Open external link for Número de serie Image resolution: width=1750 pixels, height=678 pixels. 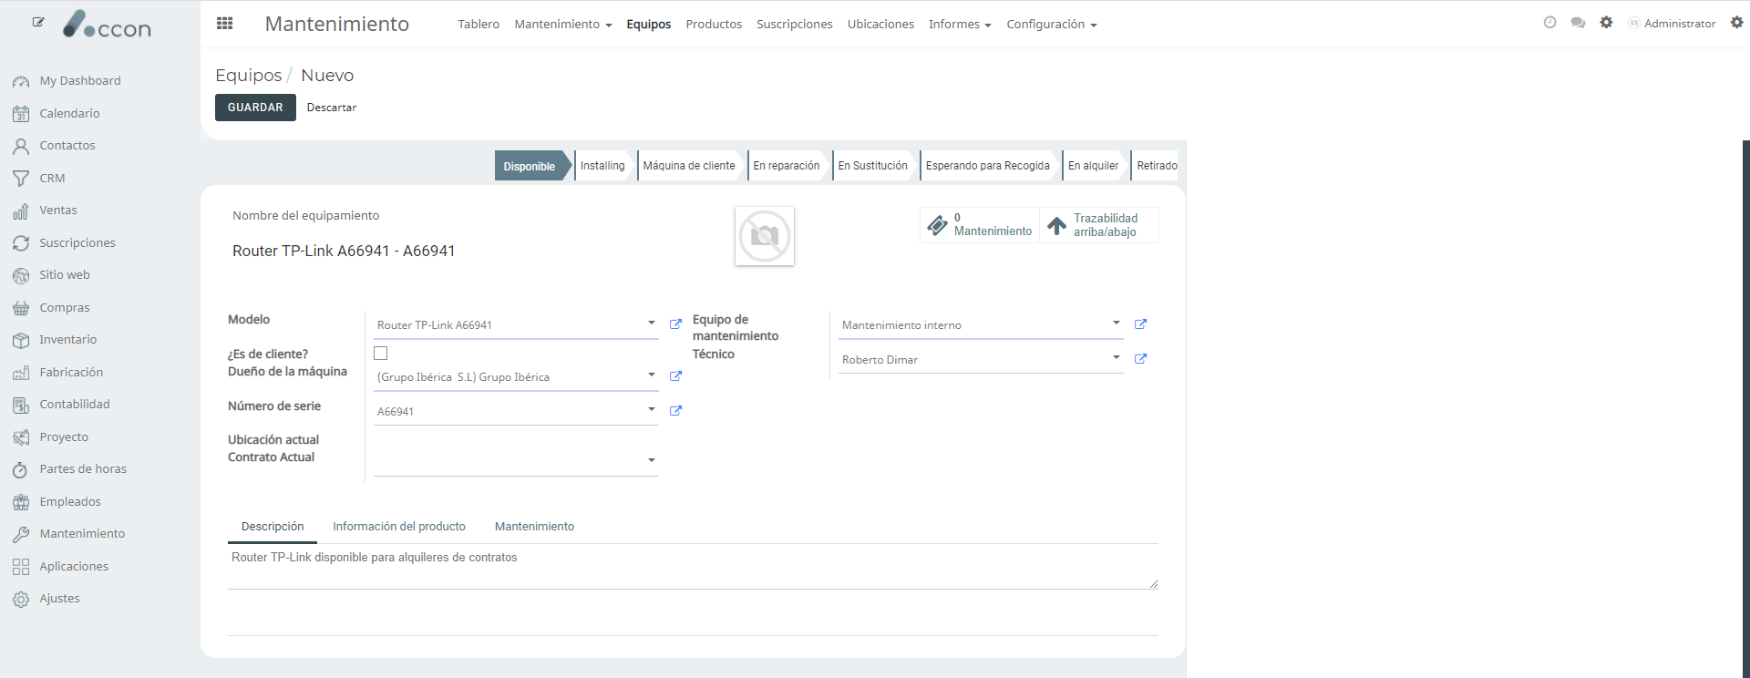(675, 411)
